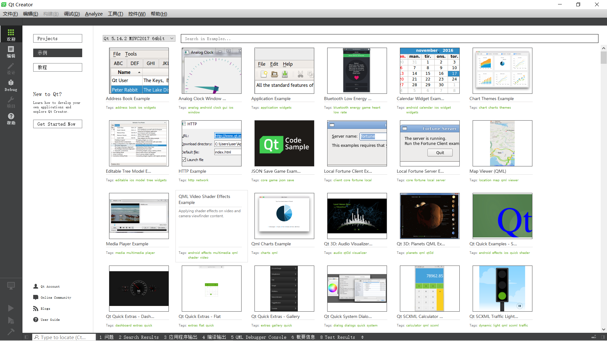Open the Qt 5.14.2 MSVC2017 kit dropdown
The height and width of the screenshot is (341, 607).
pos(139,39)
